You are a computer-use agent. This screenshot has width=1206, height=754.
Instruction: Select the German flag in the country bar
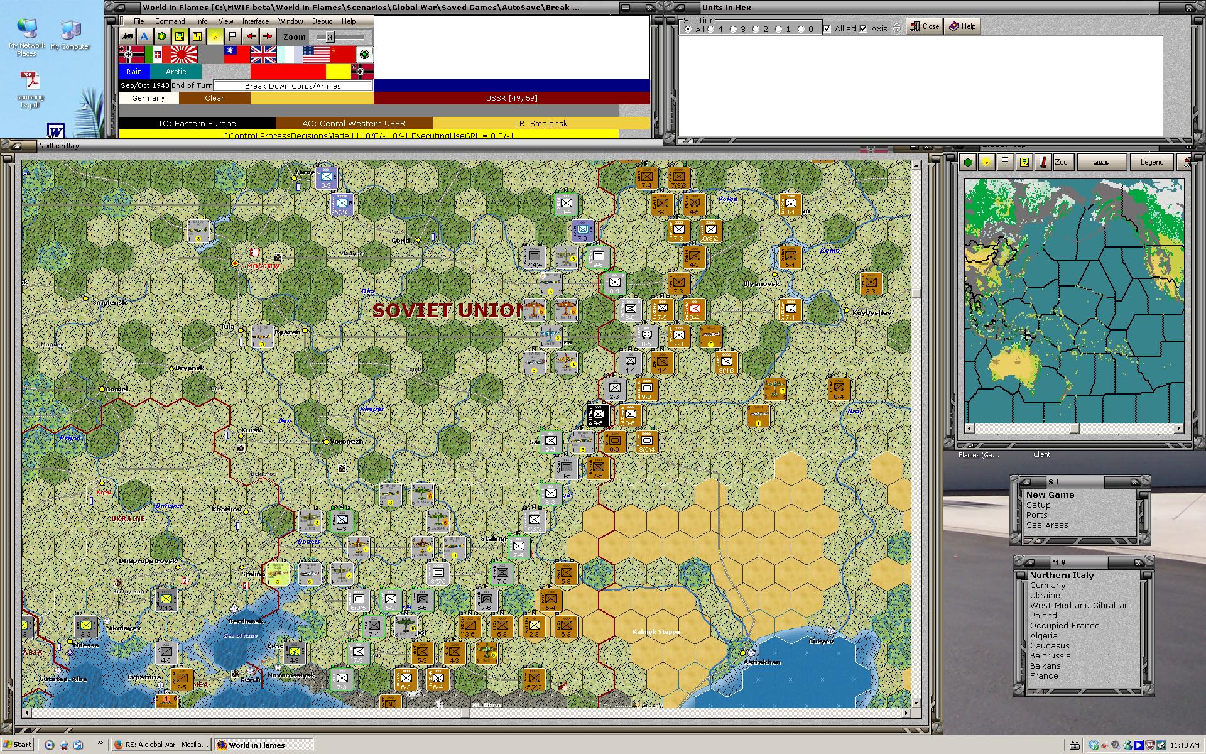tap(131, 55)
